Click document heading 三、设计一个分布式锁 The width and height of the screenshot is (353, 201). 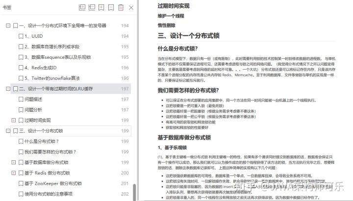pos(188,36)
